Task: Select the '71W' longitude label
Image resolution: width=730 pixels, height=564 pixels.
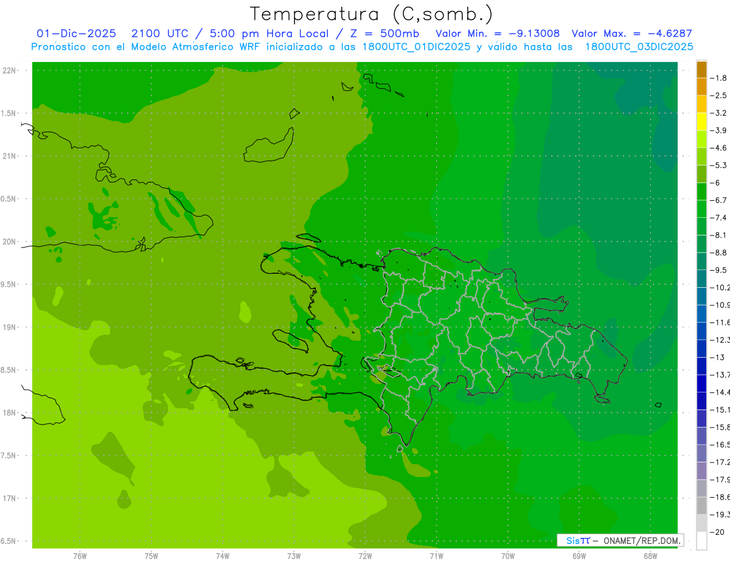Action: (x=436, y=556)
